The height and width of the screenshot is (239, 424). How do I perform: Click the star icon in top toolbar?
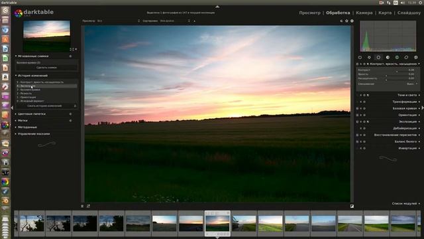coord(346,21)
